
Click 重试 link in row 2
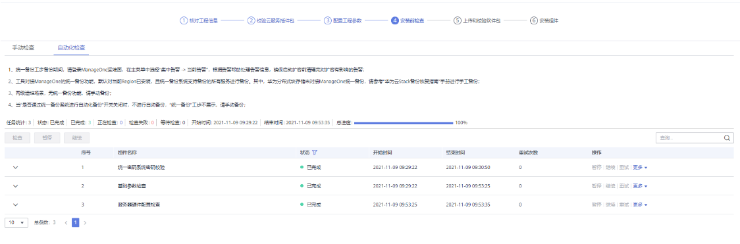[x=624, y=186]
